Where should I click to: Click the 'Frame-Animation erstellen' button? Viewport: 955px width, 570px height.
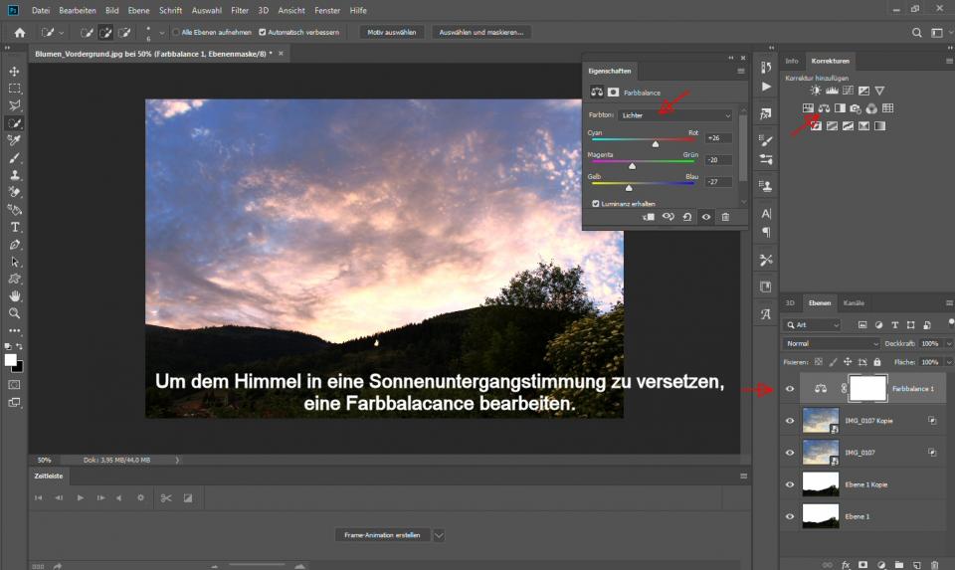381,534
